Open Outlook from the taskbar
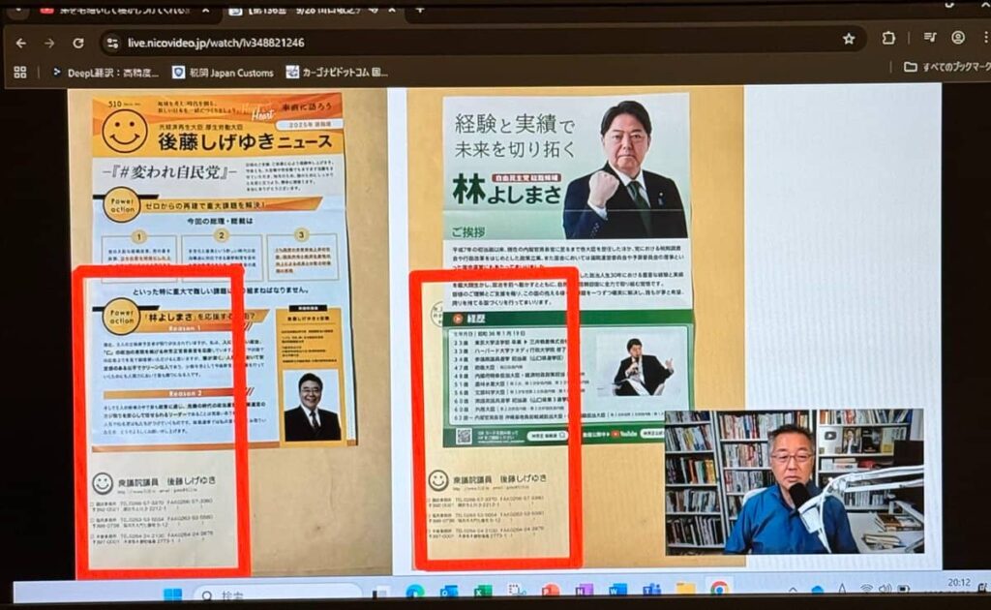Screen dimensions: 991x610 [449, 591]
